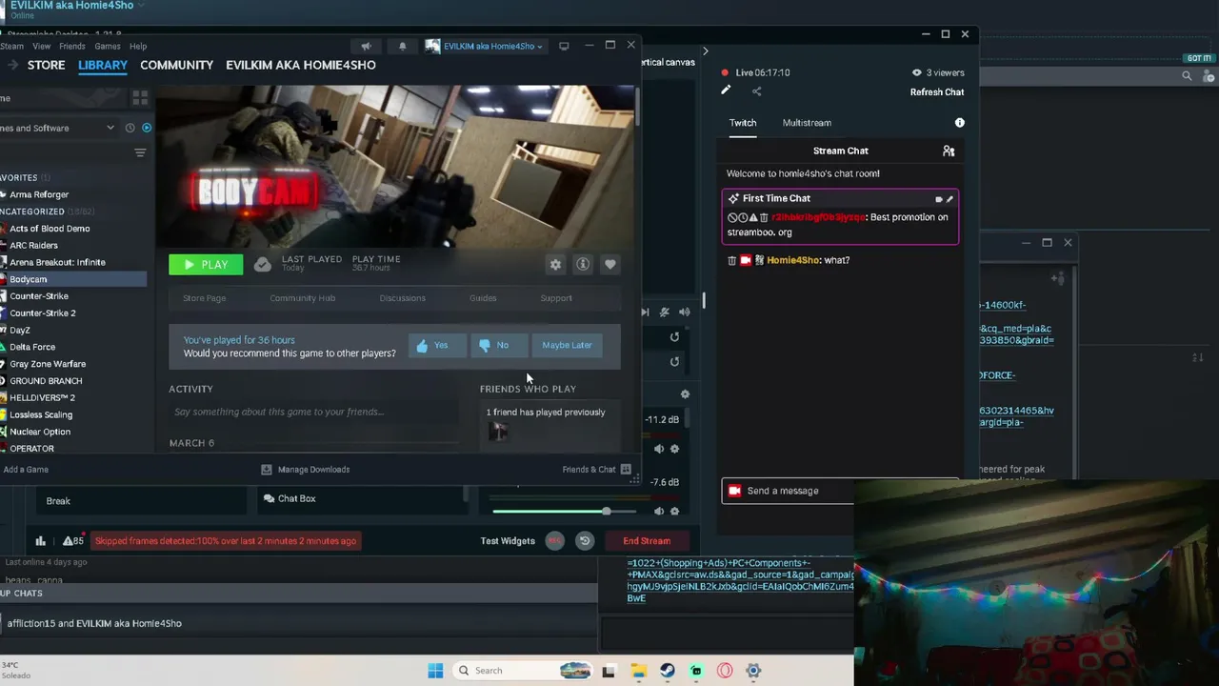Image resolution: width=1219 pixels, height=686 pixels.
Task: Click the activity say something input field
Action: (312, 412)
